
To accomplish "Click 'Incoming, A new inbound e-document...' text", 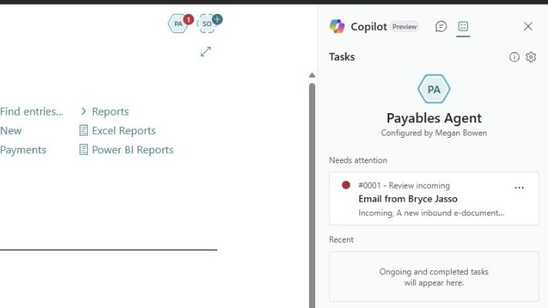I will click(x=432, y=213).
